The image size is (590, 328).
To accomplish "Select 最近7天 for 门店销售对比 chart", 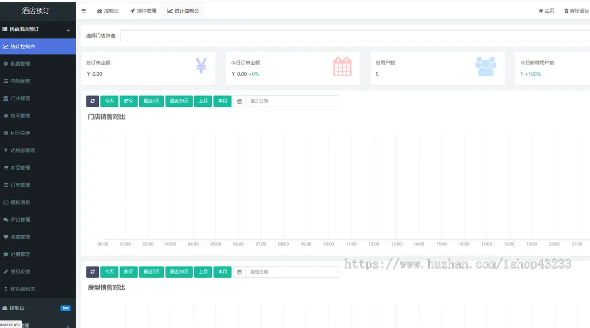I will [151, 101].
